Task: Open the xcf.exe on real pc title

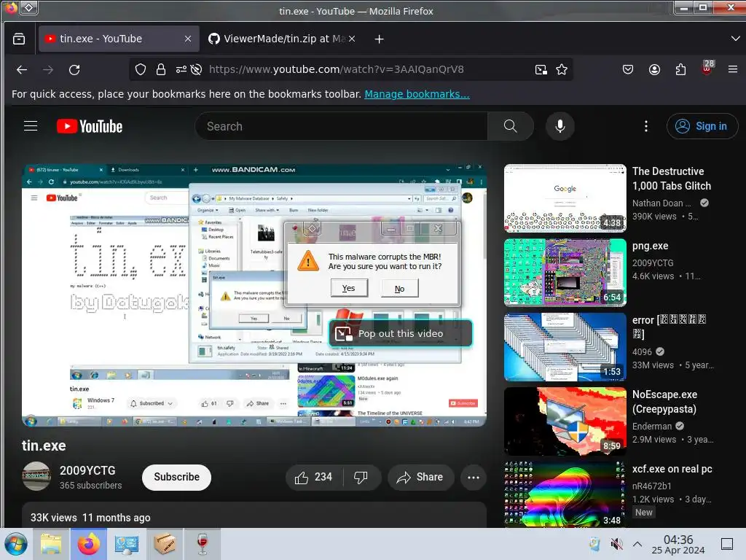Action: [x=672, y=469]
